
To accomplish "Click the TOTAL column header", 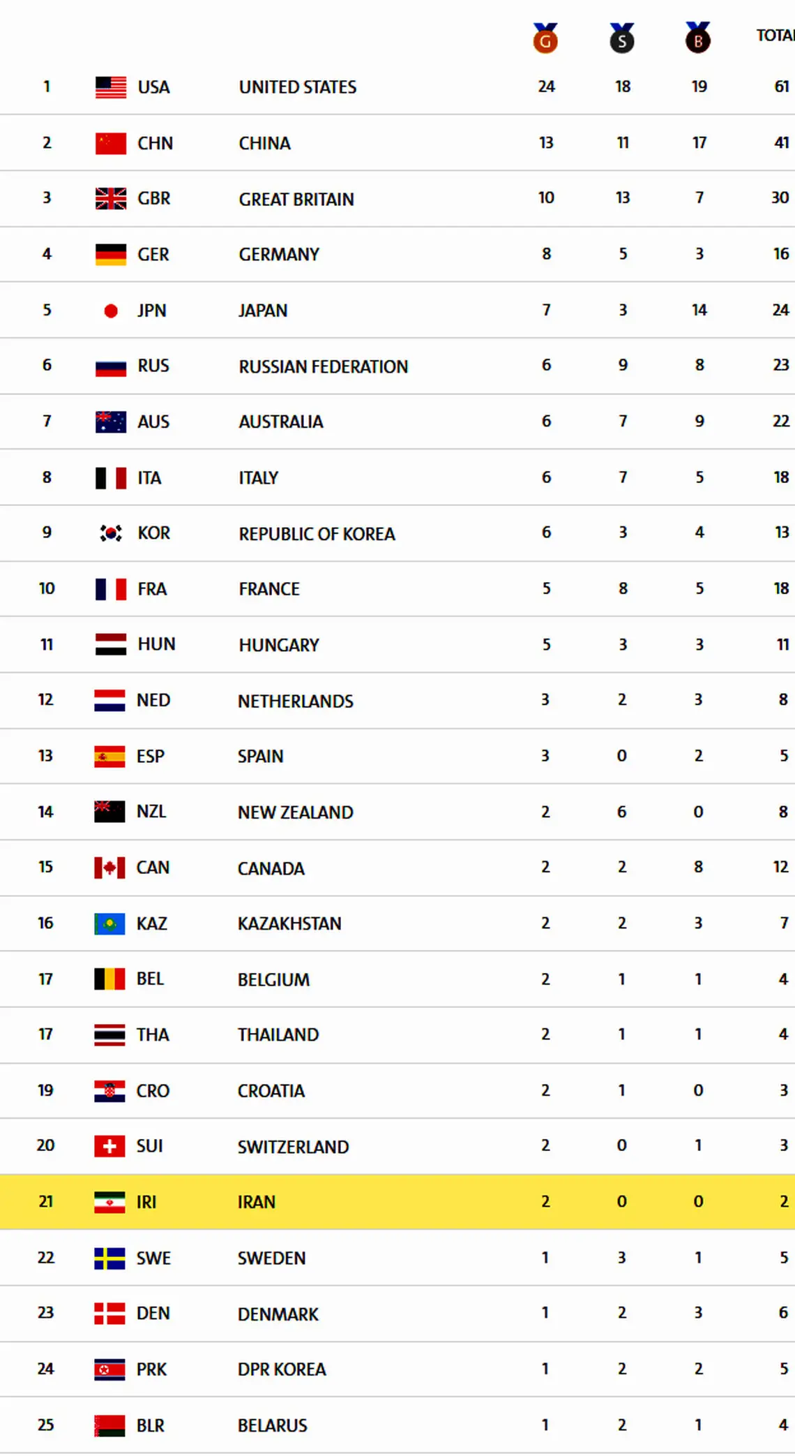I will point(775,35).
